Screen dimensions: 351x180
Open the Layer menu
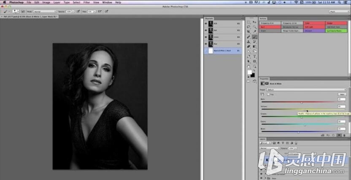coord(57,2)
